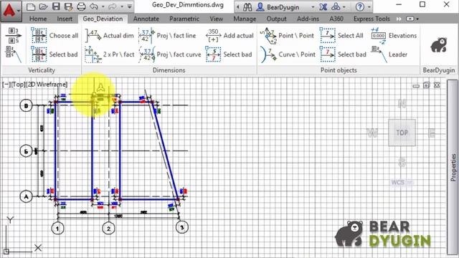Screen dimensions: 459x258
Task: Click the Elevations tool
Action: coord(394,36)
